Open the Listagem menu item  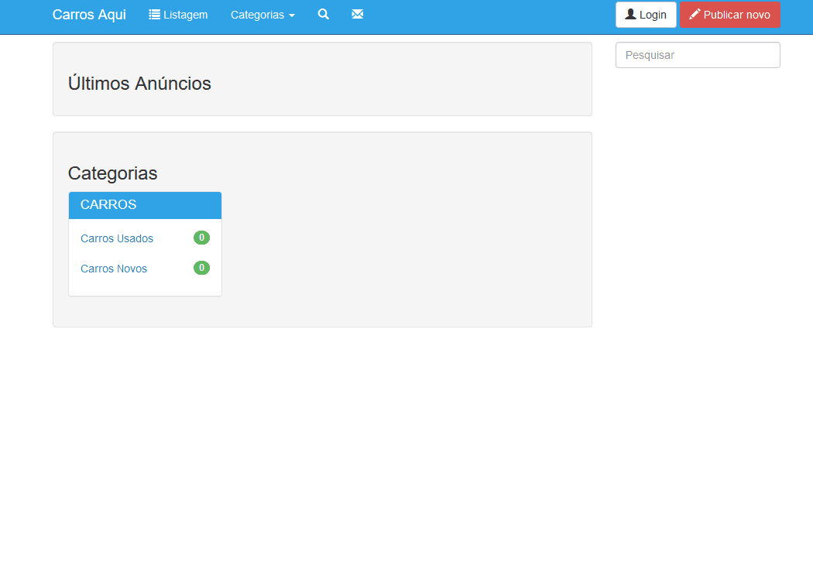pos(185,15)
